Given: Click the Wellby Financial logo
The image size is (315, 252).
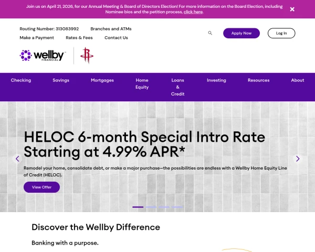Looking at the screenshot, I should (43, 55).
